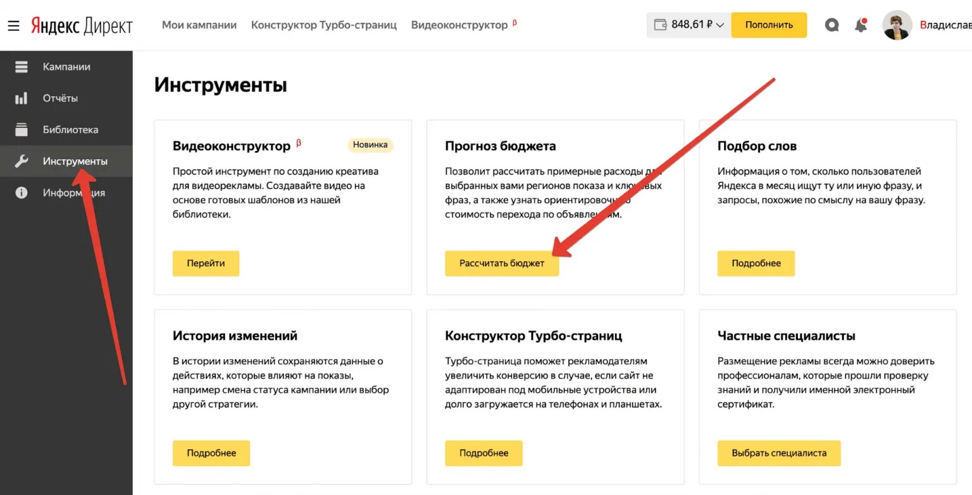Select Кампании in the sidebar
The height and width of the screenshot is (495, 972).
click(66, 66)
